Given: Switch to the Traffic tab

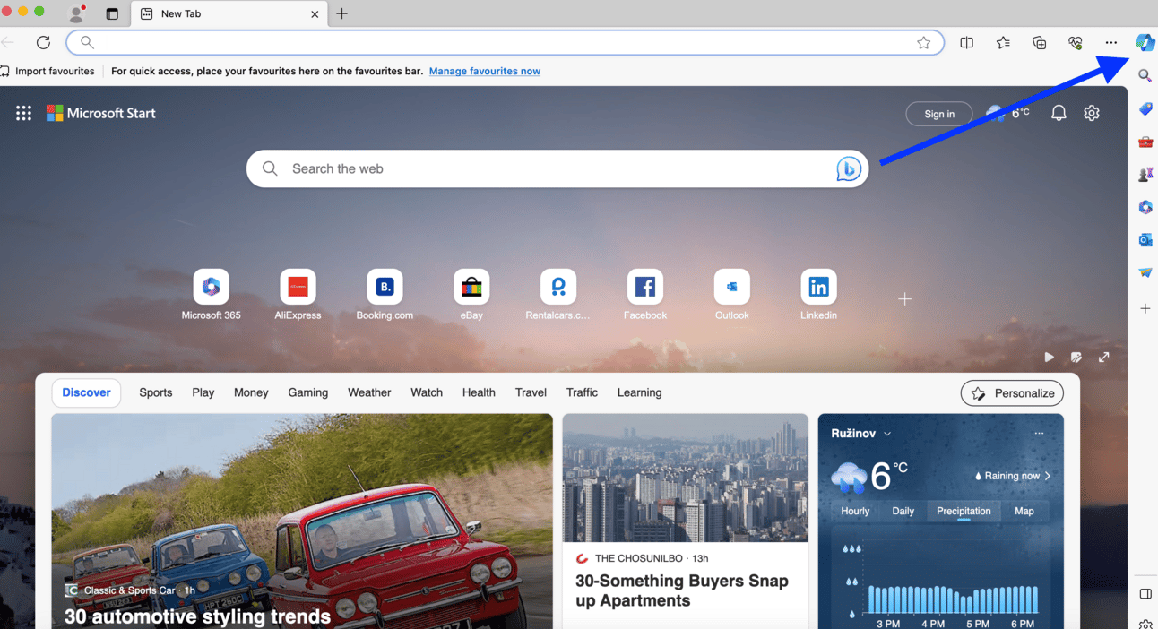Looking at the screenshot, I should pos(582,392).
